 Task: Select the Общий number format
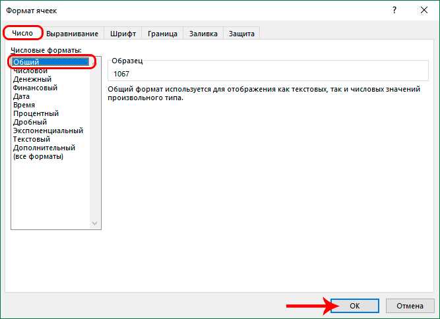pyautogui.click(x=51, y=62)
